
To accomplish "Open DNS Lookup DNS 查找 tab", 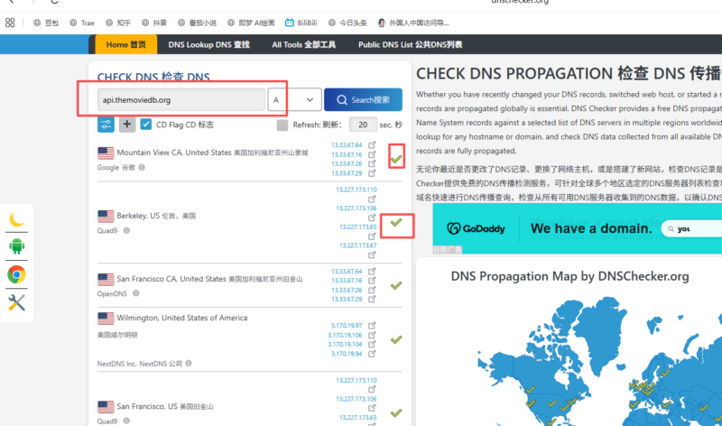I will tap(208, 44).
